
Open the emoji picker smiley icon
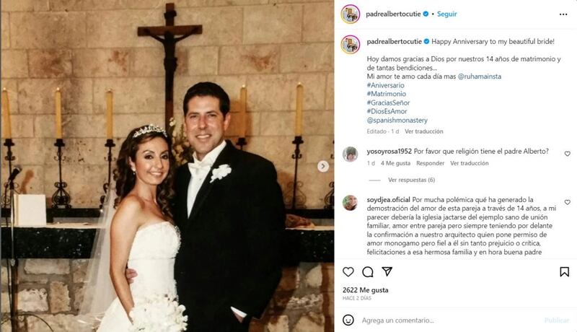348,320
